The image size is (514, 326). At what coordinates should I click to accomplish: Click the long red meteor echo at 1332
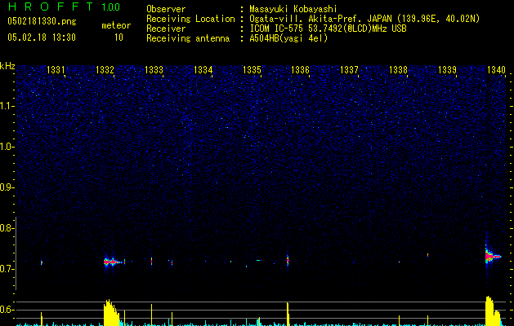tap(114, 262)
